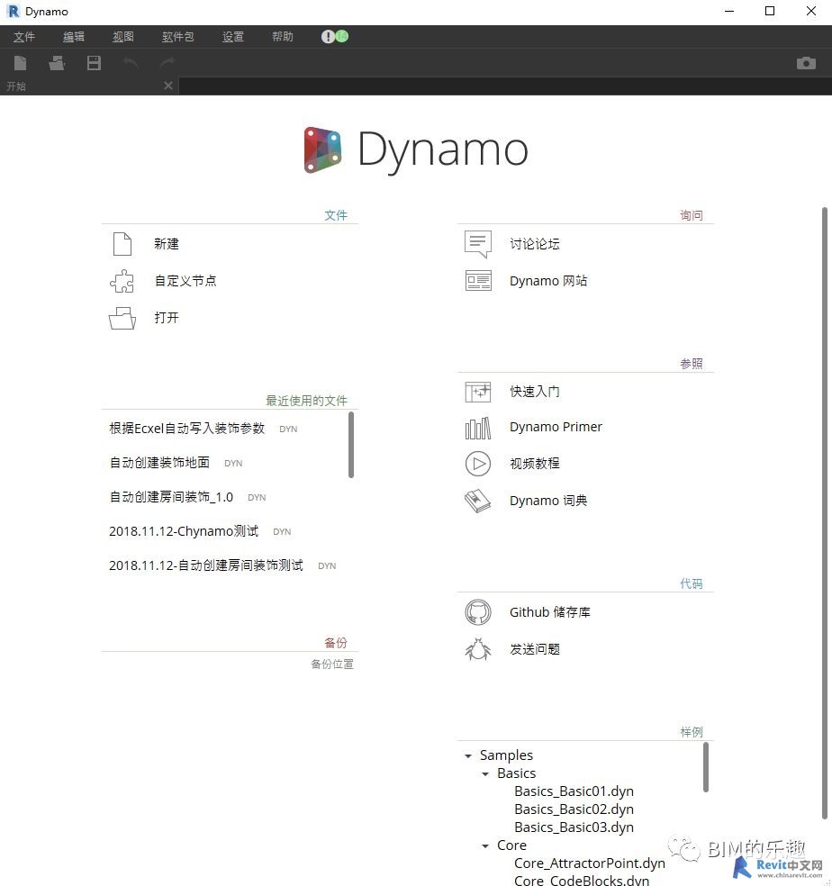The image size is (832, 886).
Task: Click the new file icon in toolbar
Action: click(x=20, y=63)
